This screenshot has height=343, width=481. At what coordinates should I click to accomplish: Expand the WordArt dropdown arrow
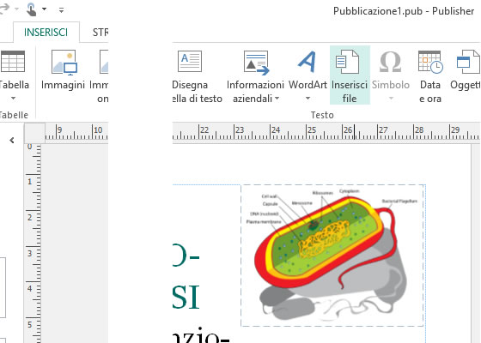coord(307,99)
